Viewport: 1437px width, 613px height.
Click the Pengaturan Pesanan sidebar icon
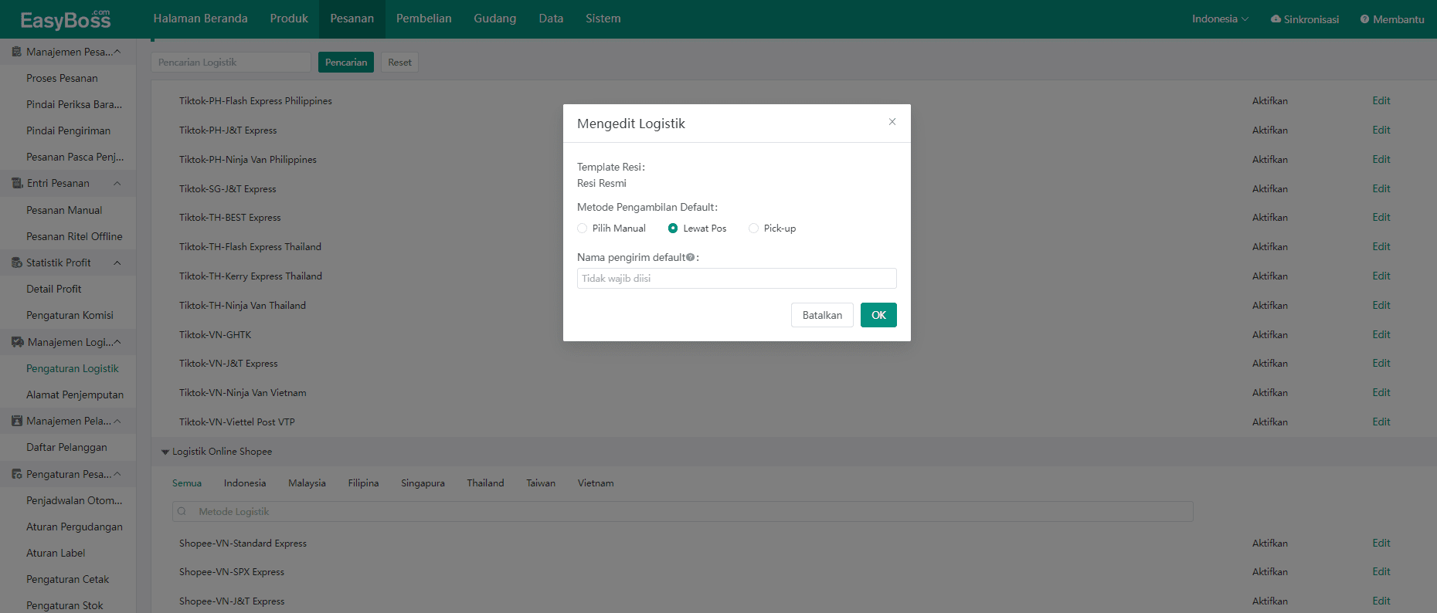(x=16, y=474)
